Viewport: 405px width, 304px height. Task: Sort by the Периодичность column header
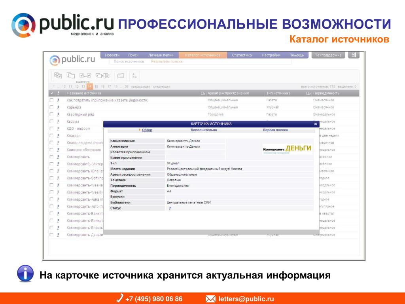326,93
